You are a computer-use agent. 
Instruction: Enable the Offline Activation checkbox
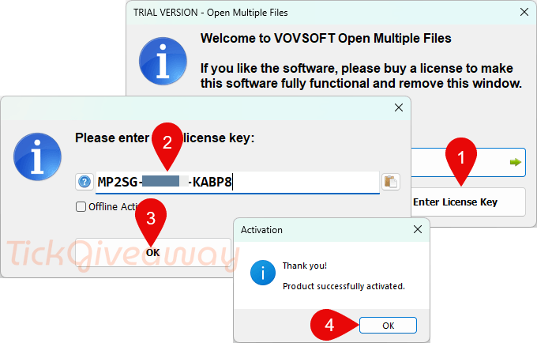(81, 206)
